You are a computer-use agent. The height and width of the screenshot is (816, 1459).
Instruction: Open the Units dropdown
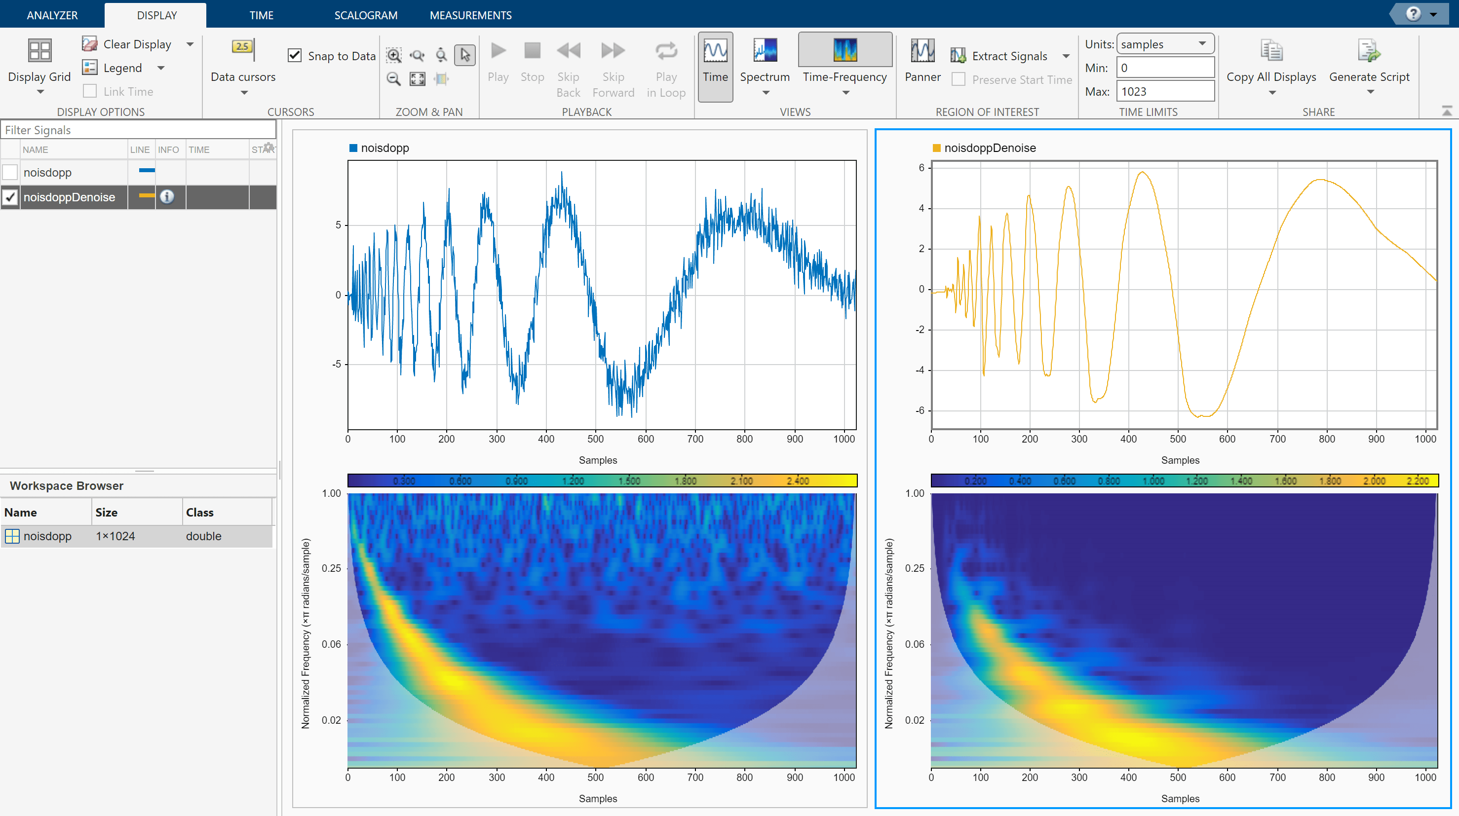1165,44
